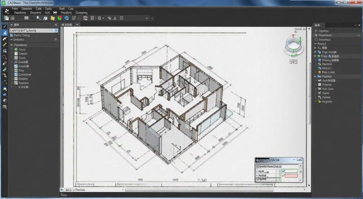This screenshot has height=199, width=363.
Task: Select the magnifier zoom tool in left toolbar
Action: coord(5,57)
